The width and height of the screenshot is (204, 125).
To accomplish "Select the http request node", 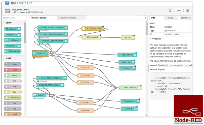I will pos(92,37).
